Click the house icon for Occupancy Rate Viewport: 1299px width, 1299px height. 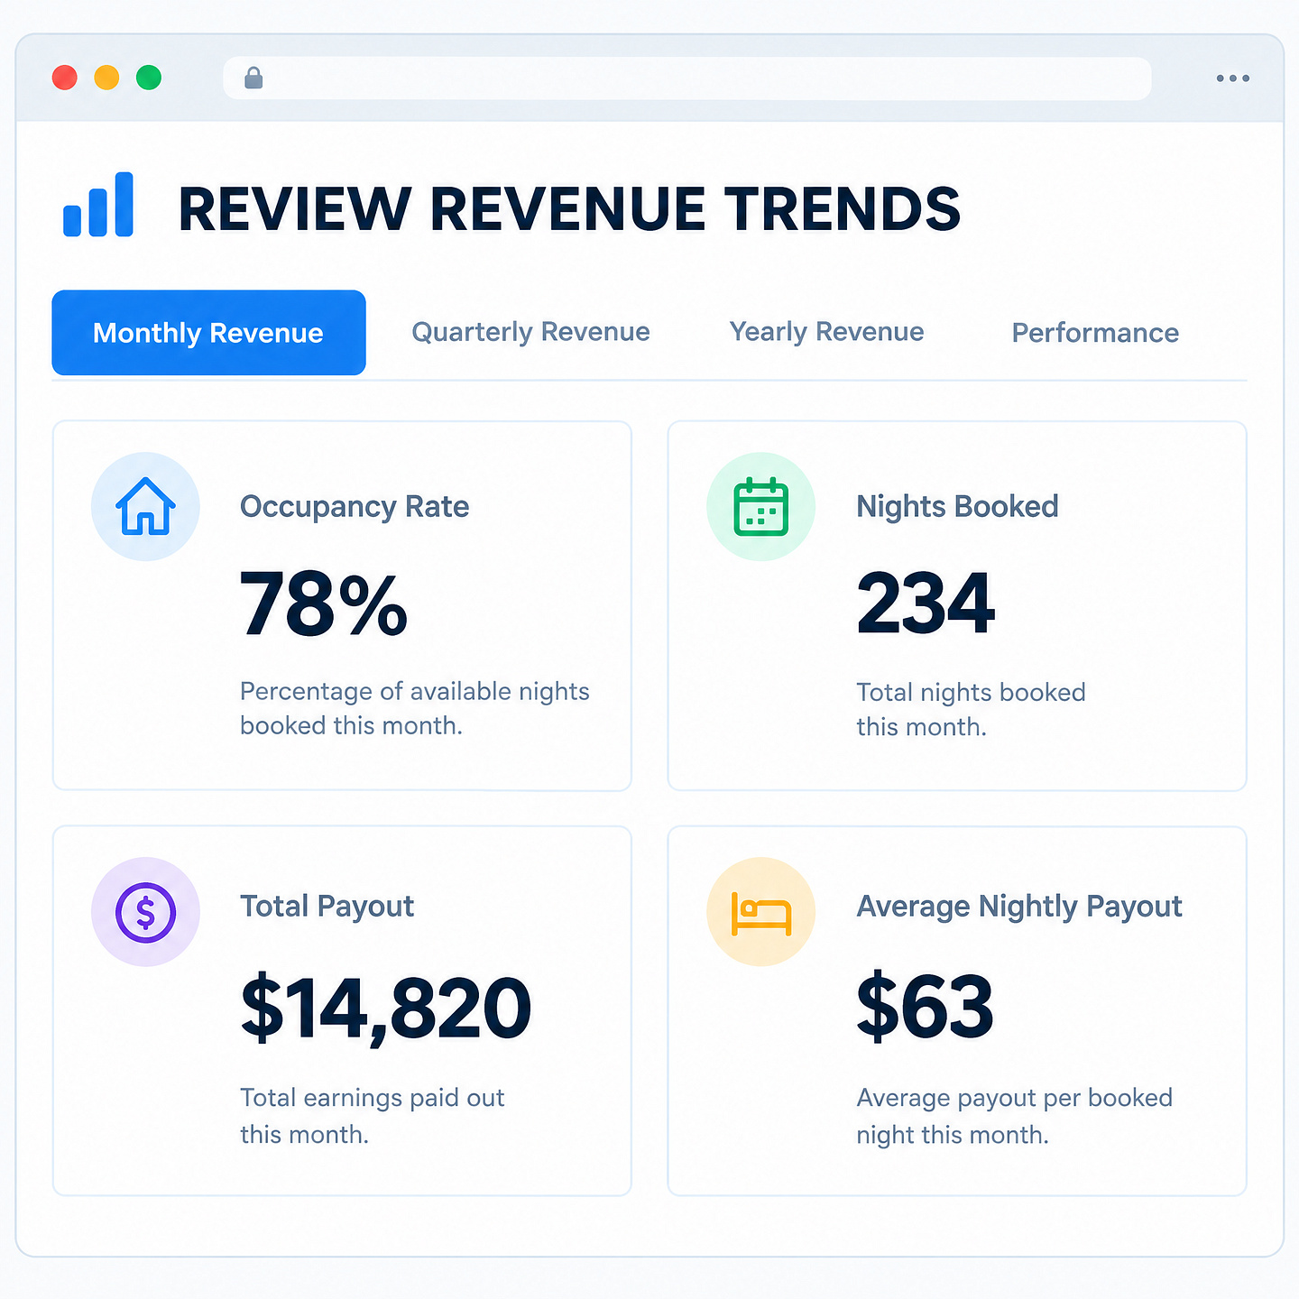coord(145,506)
